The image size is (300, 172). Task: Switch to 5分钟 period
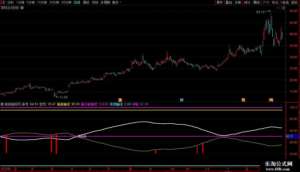click(x=31, y=2)
